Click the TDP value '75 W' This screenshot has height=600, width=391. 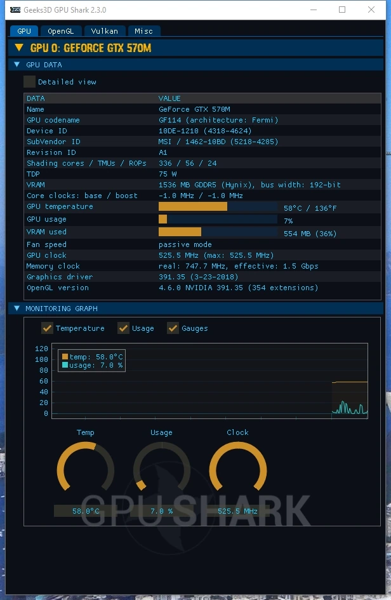pos(168,174)
